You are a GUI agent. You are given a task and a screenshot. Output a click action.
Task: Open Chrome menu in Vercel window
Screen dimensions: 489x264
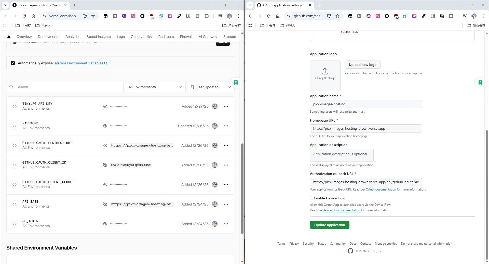click(239, 16)
